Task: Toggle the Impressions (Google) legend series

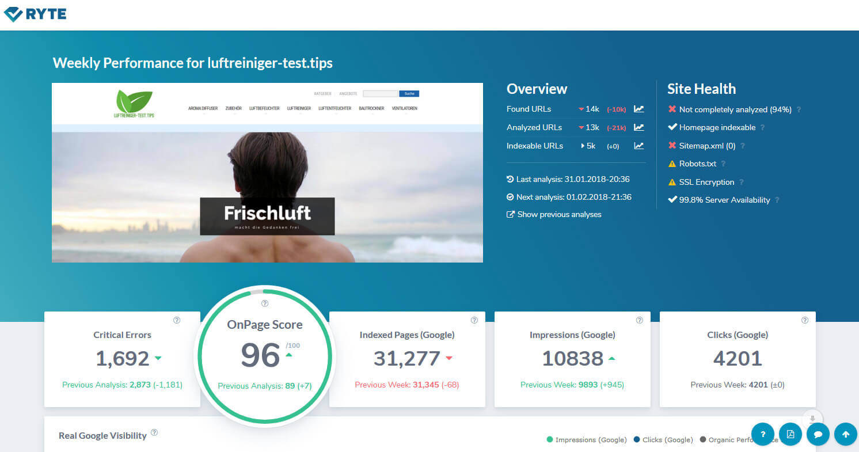Action: pyautogui.click(x=586, y=440)
